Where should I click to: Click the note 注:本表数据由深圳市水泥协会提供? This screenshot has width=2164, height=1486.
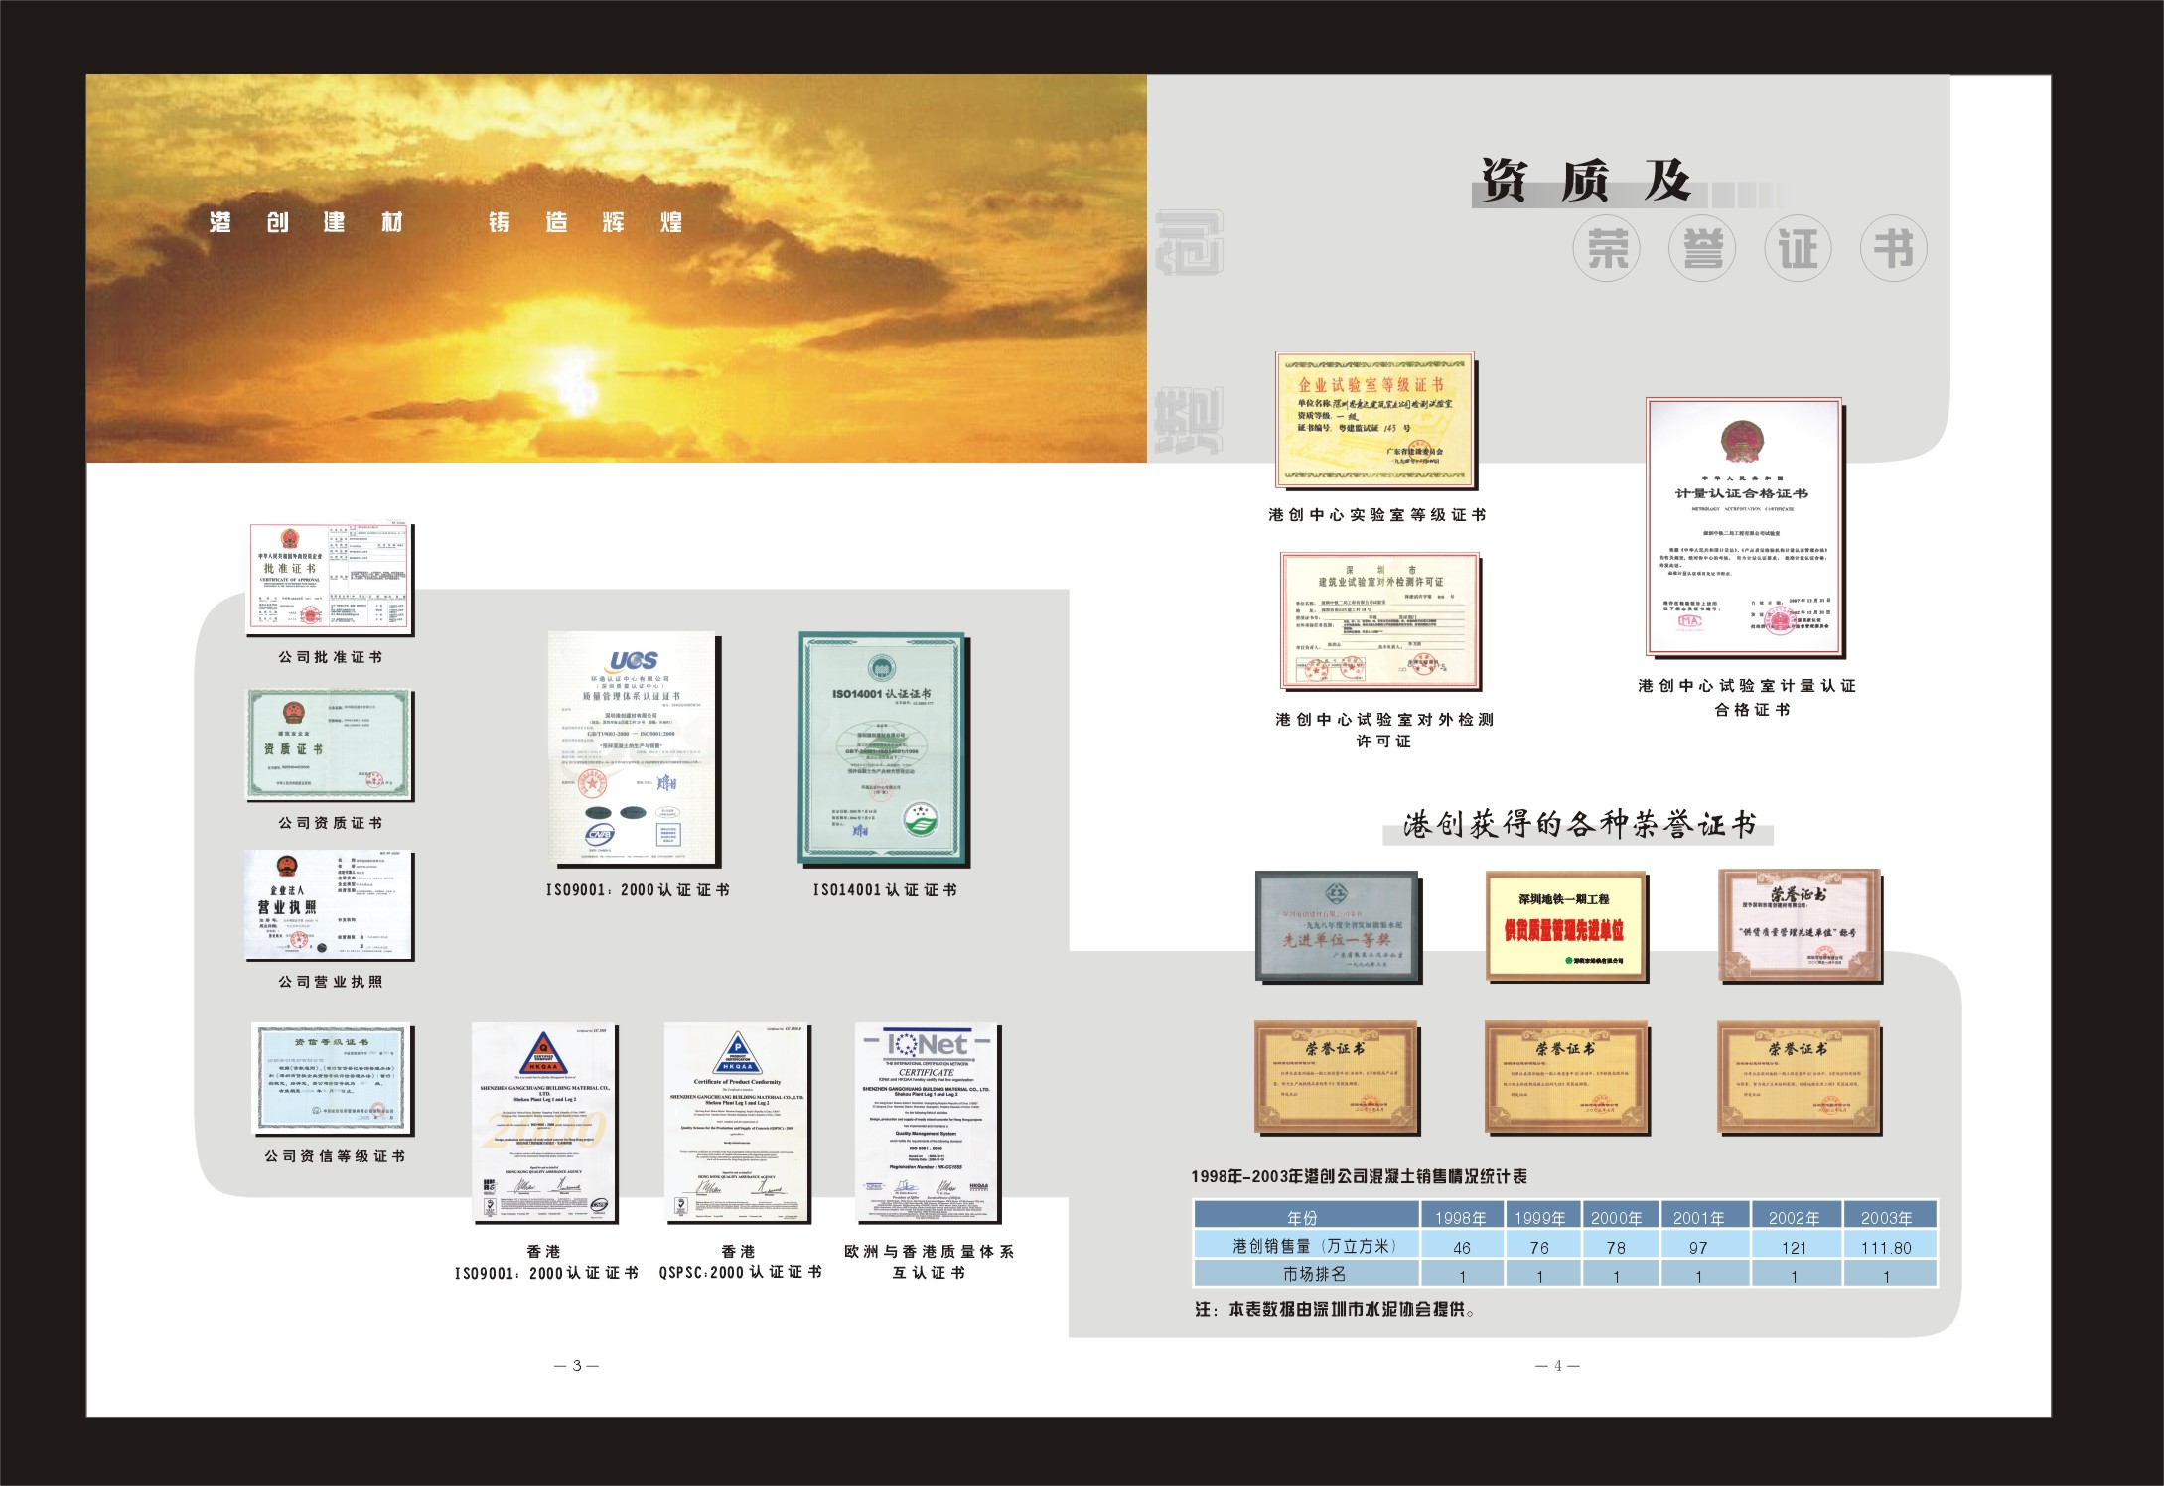pos(1336,1310)
